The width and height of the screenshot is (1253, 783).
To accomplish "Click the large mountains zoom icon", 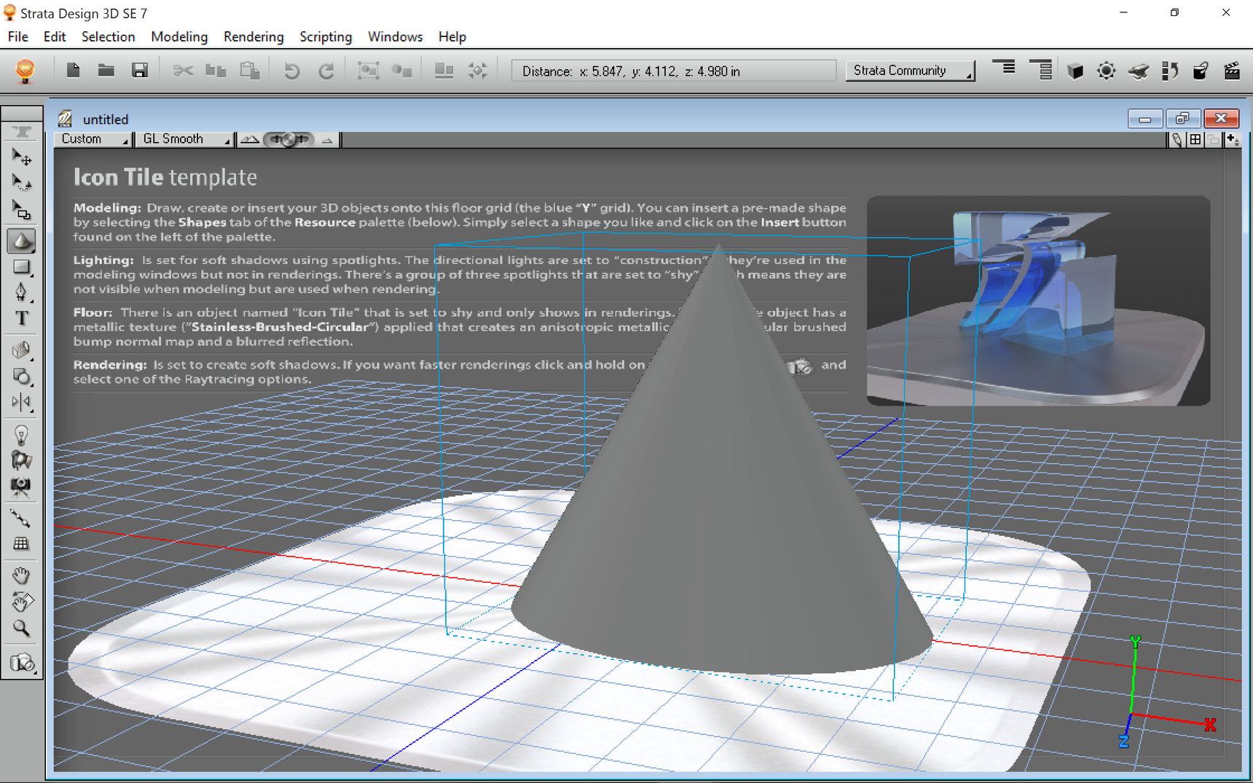I will [x=250, y=139].
